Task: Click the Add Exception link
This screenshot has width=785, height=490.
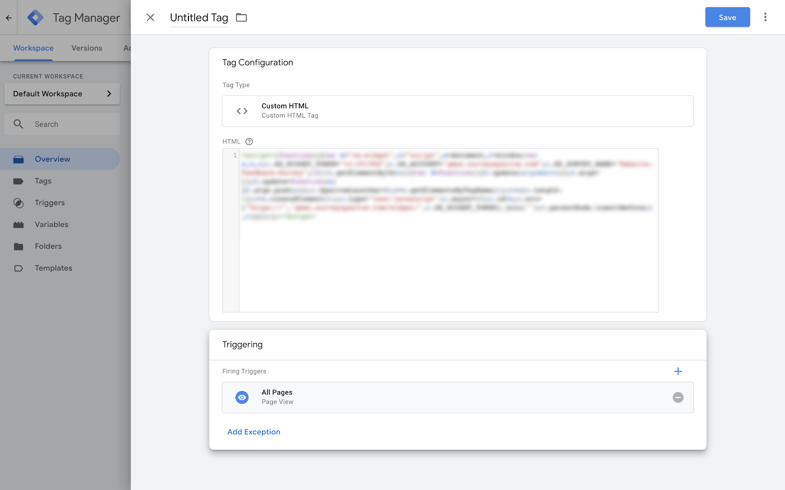Action: 254,432
